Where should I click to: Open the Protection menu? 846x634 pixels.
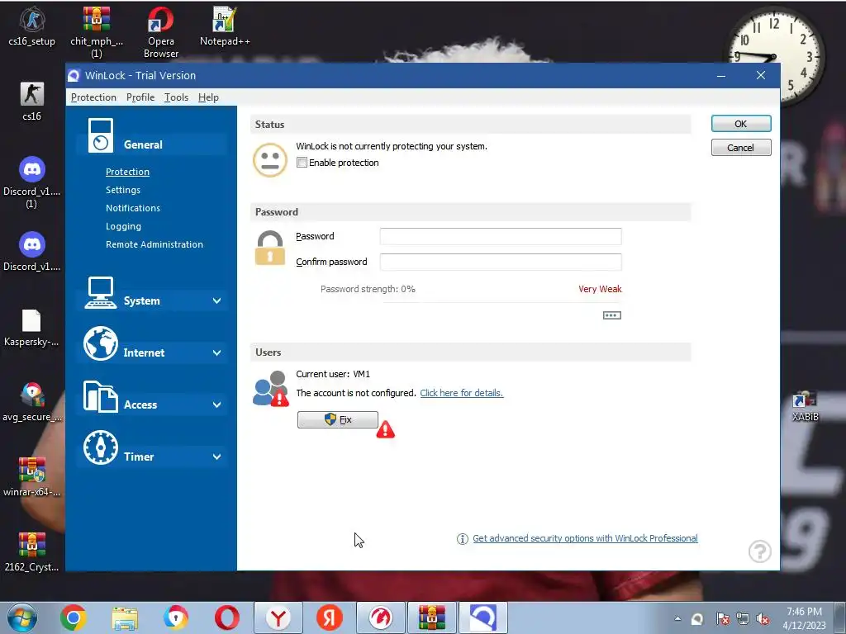click(x=93, y=97)
